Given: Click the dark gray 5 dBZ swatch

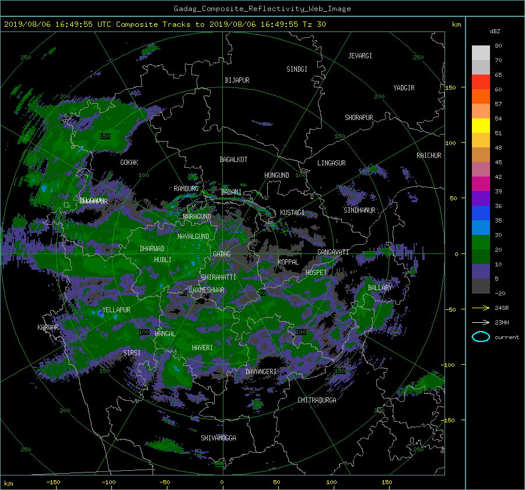Looking at the screenshot, I should [x=481, y=285].
